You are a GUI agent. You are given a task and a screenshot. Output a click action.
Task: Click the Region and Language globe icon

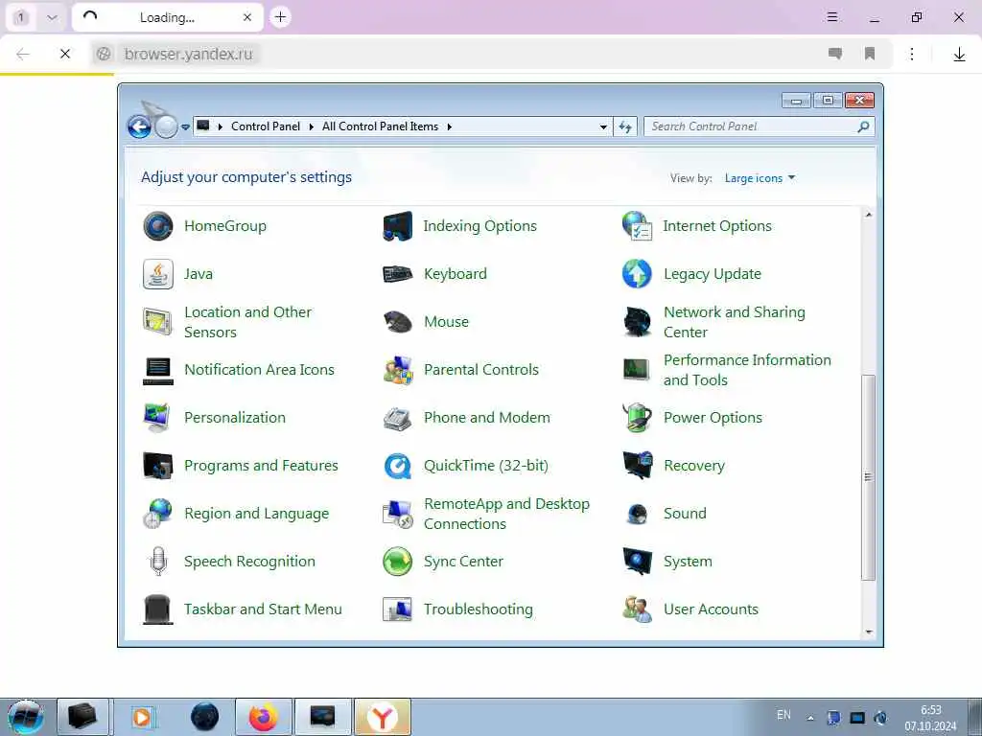158,514
